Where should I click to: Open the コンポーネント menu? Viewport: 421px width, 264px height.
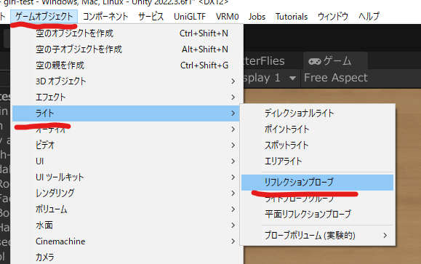pyautogui.click(x=105, y=17)
